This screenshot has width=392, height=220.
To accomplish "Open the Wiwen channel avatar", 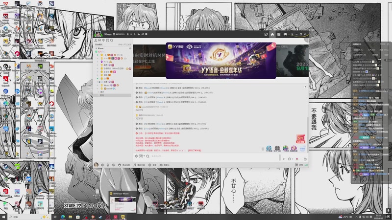I will tap(98, 34).
